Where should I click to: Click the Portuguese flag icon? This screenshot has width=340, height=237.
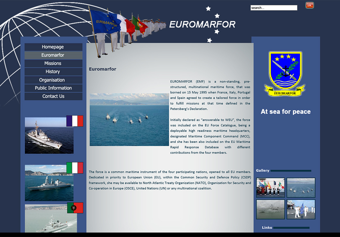(75, 208)
